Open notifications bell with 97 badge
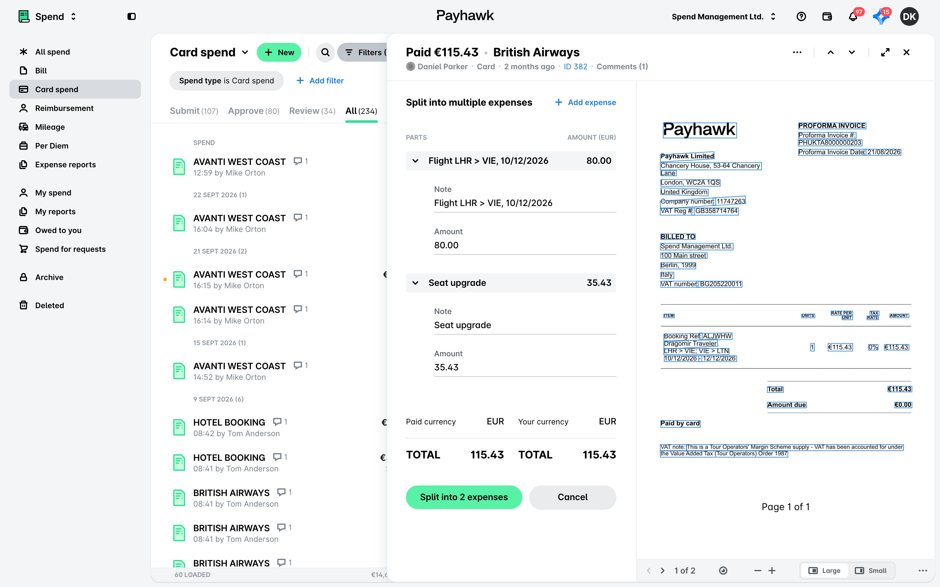Viewport: 940px width, 587px height. click(853, 16)
